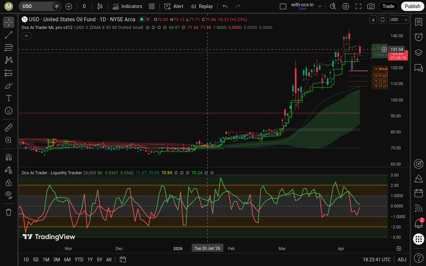Undo the last chart action
Image resolution: width=426 pixels, height=266 pixels.
coord(225,6)
